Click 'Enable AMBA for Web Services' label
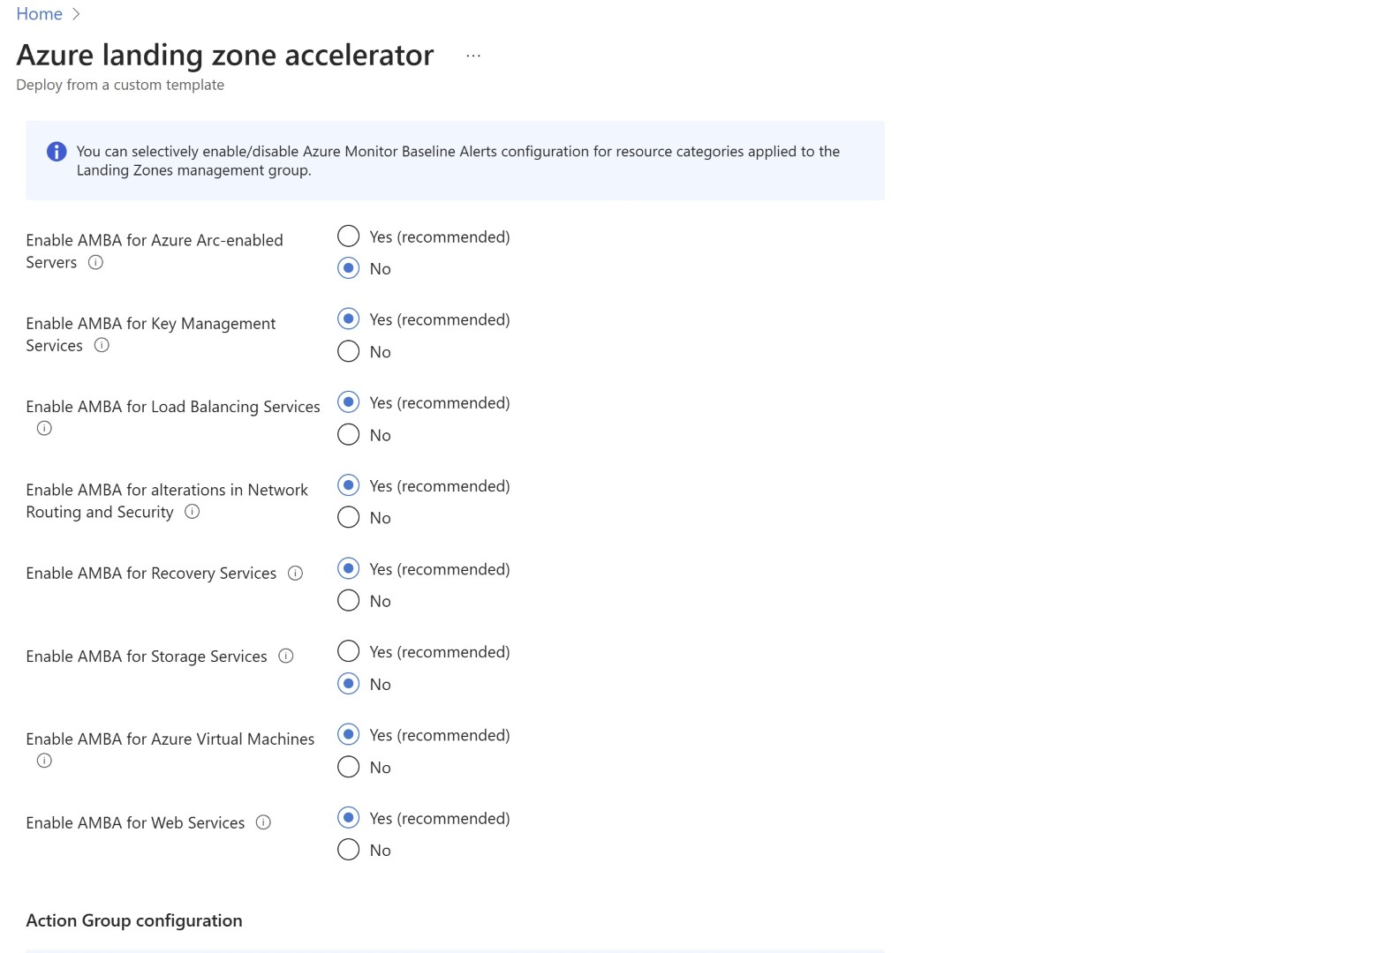1375x953 pixels. tap(135, 822)
